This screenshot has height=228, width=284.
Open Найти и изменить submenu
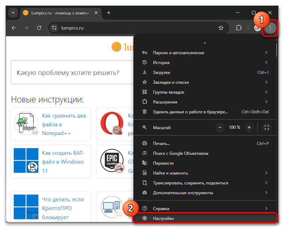[205, 173]
